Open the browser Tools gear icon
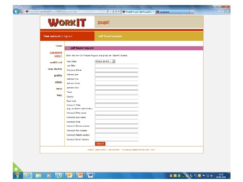 (227, 11)
